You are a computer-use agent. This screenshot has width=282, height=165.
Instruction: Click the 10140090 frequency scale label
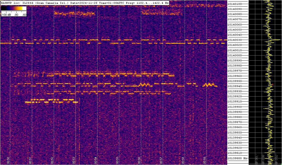235,9
